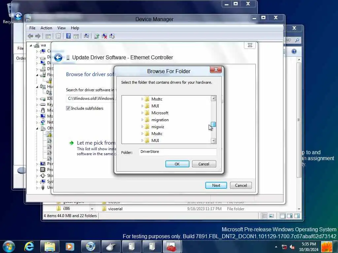
Task: Click Cancel in Update Driver Software wizard
Action: click(241, 185)
